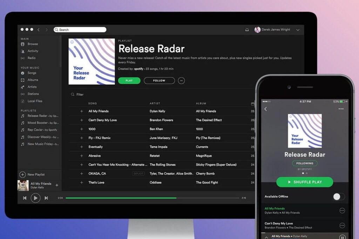Open phone three-dot menu at top

[341, 109]
